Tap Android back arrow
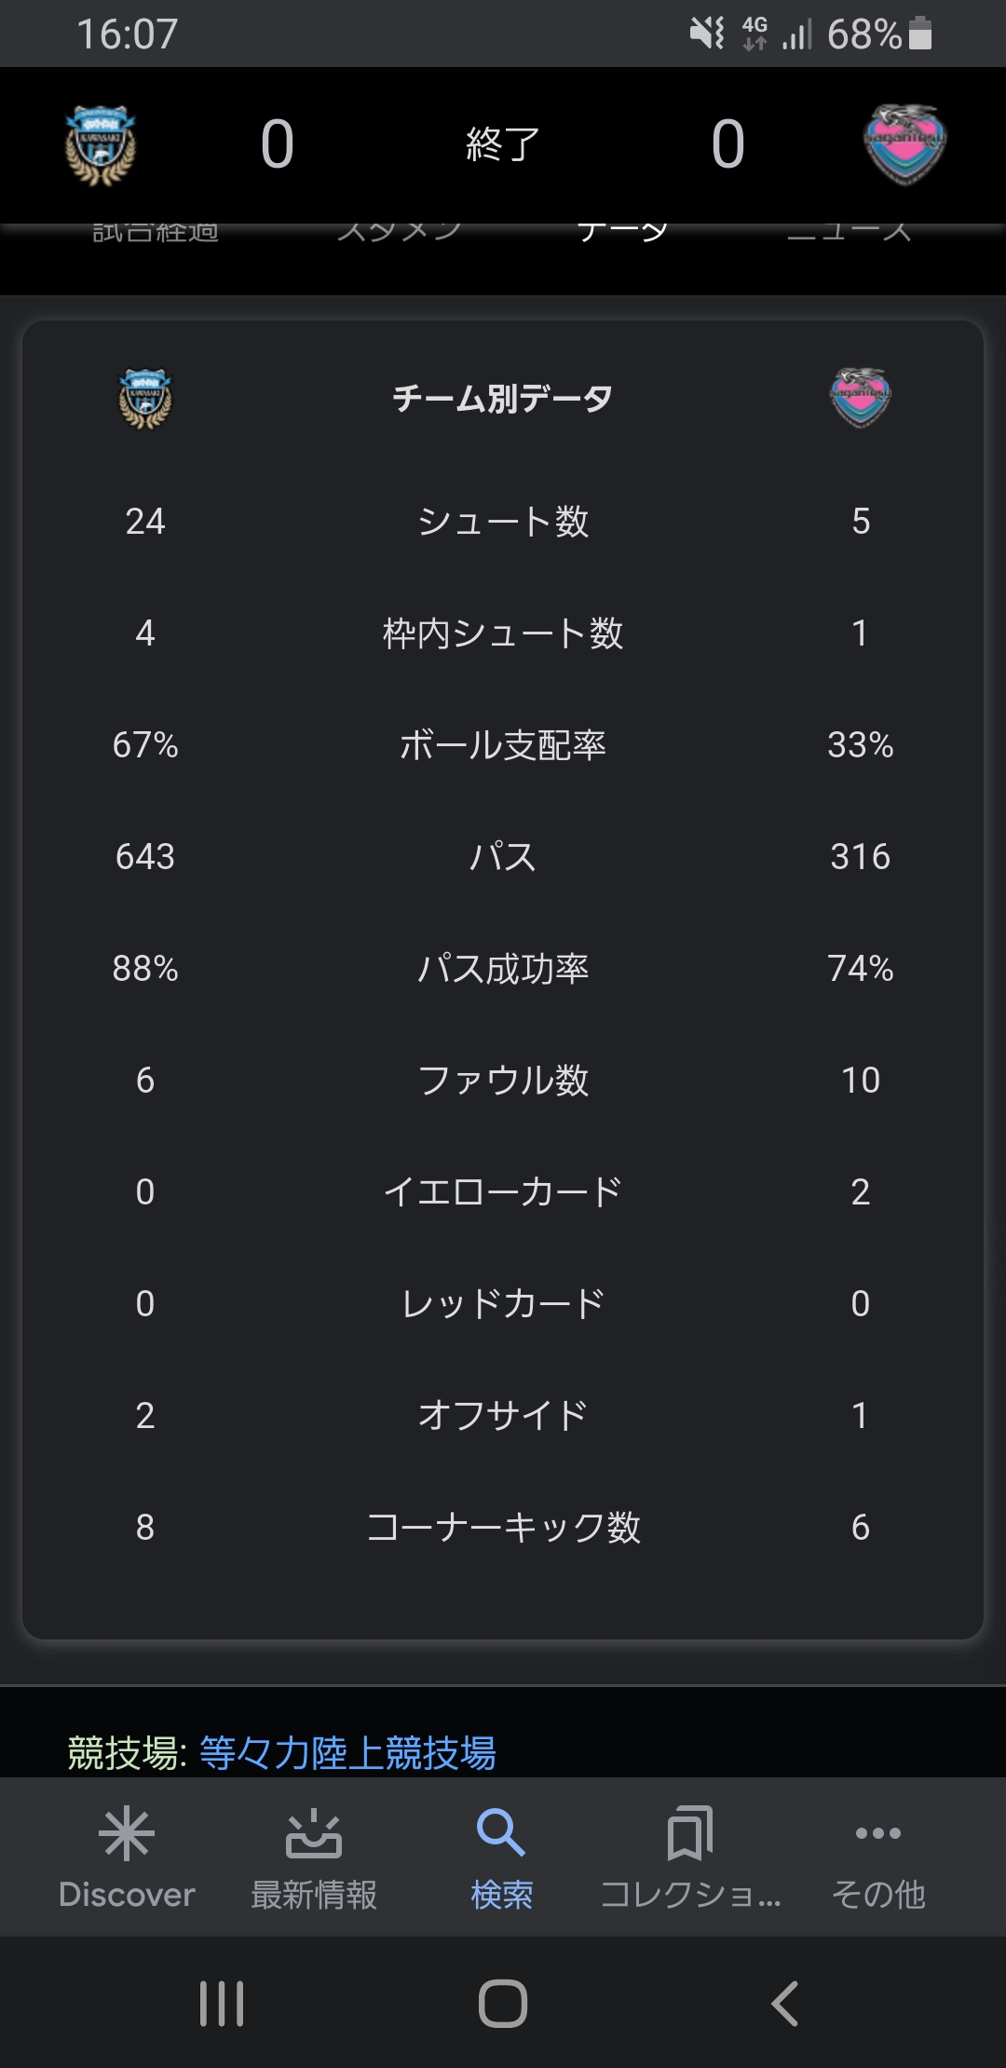Screen dimensions: 1006x2068 (784, 2003)
